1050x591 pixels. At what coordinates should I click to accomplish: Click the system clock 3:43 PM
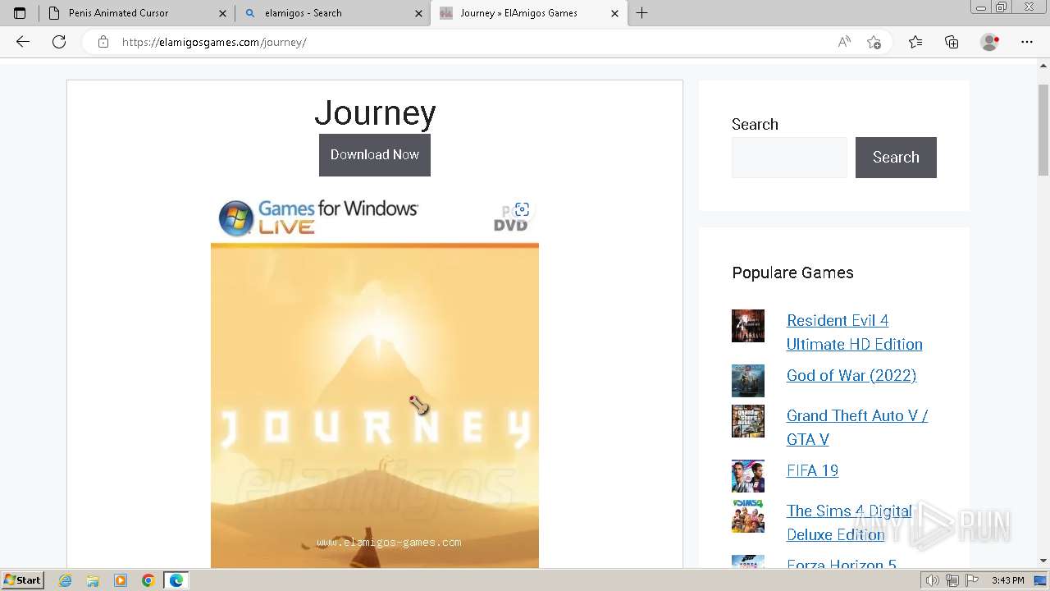tap(1007, 580)
